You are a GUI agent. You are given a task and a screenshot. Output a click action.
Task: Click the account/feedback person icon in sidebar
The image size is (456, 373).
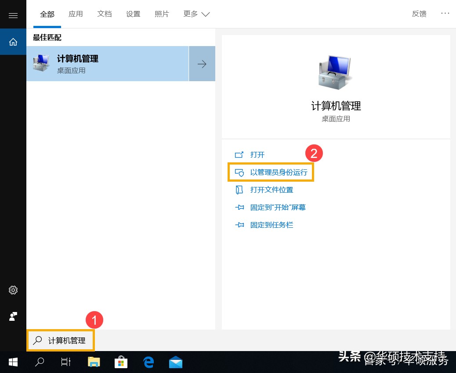[13, 316]
